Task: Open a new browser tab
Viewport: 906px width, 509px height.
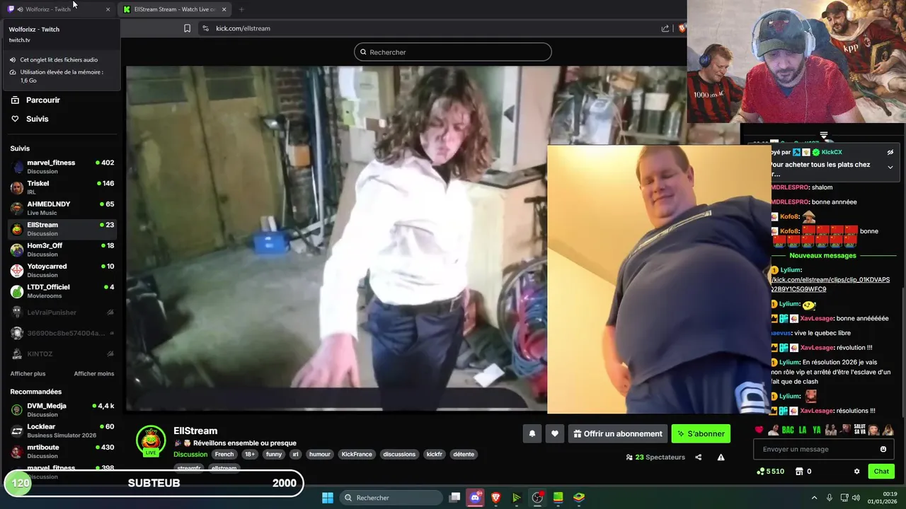Action: [241, 9]
